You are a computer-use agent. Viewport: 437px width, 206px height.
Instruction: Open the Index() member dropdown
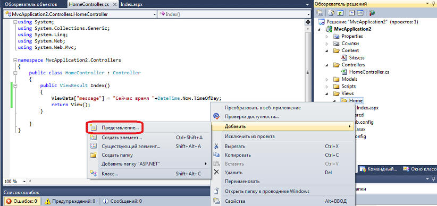coord(308,14)
